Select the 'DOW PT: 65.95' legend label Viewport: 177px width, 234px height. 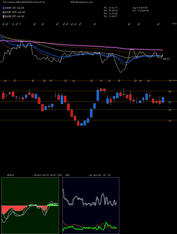pos(15,16)
